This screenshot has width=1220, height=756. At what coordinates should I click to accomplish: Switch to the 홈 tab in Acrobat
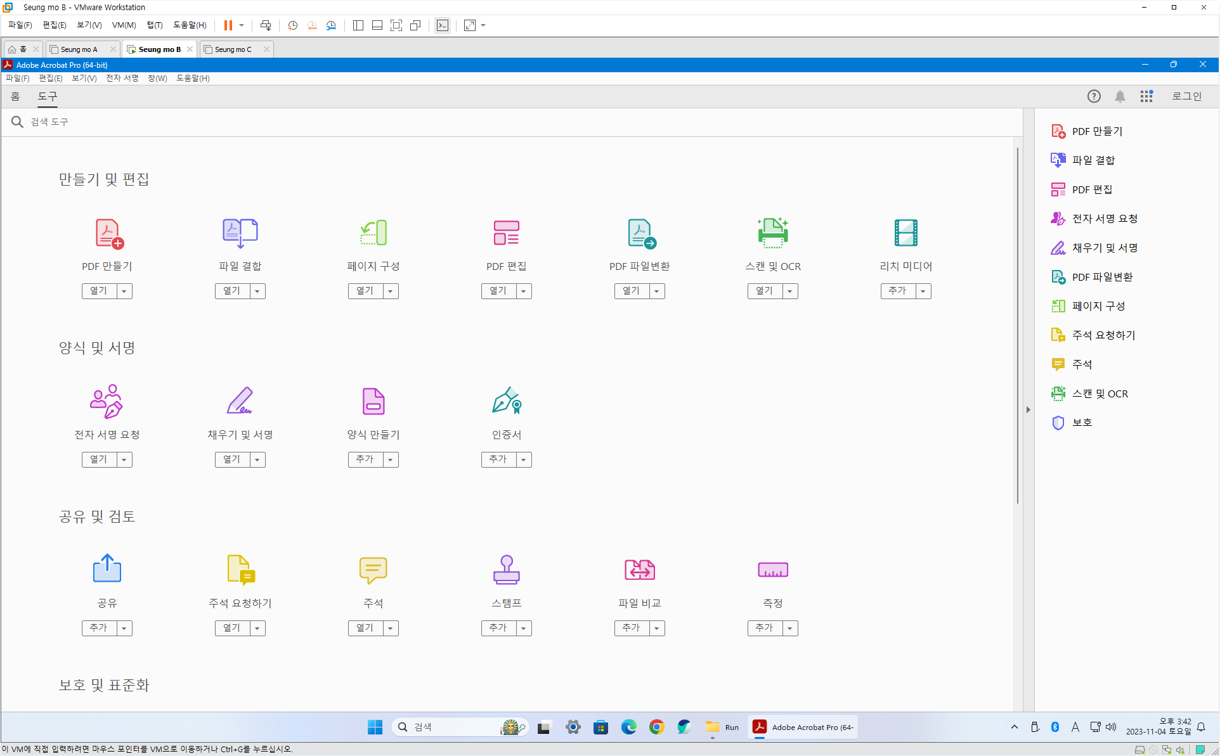point(15,96)
